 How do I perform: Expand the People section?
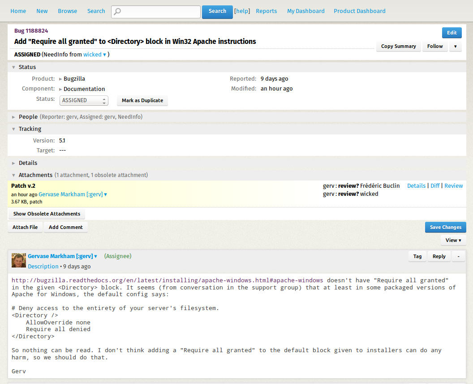coord(13,117)
